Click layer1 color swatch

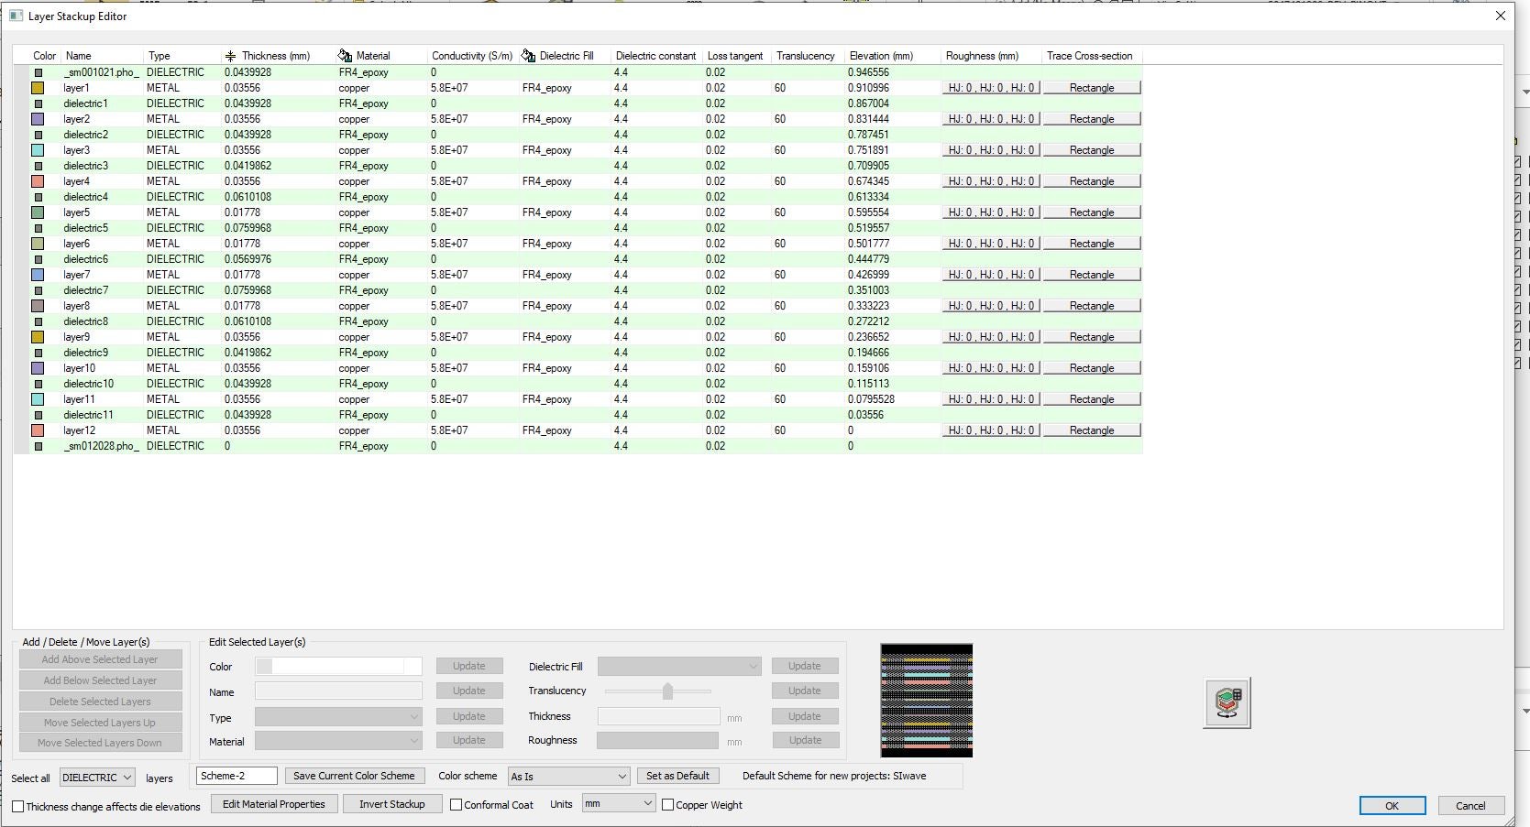(38, 88)
